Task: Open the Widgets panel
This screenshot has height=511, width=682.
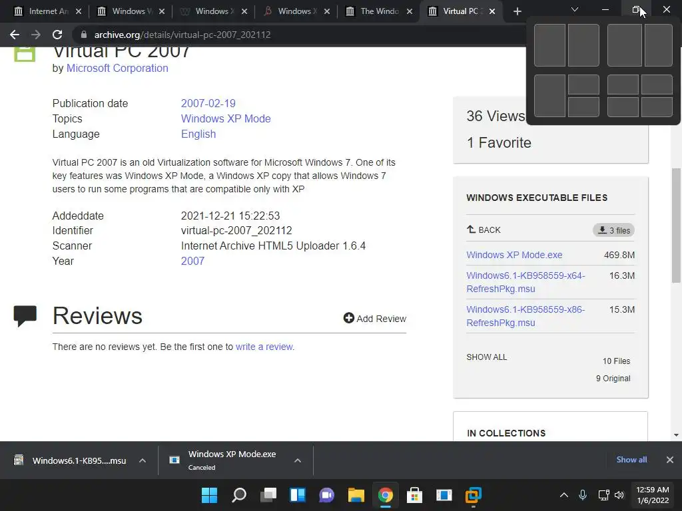Action: [298, 495]
